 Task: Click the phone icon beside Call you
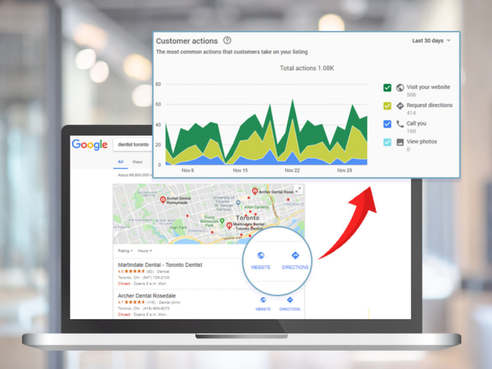(x=400, y=124)
